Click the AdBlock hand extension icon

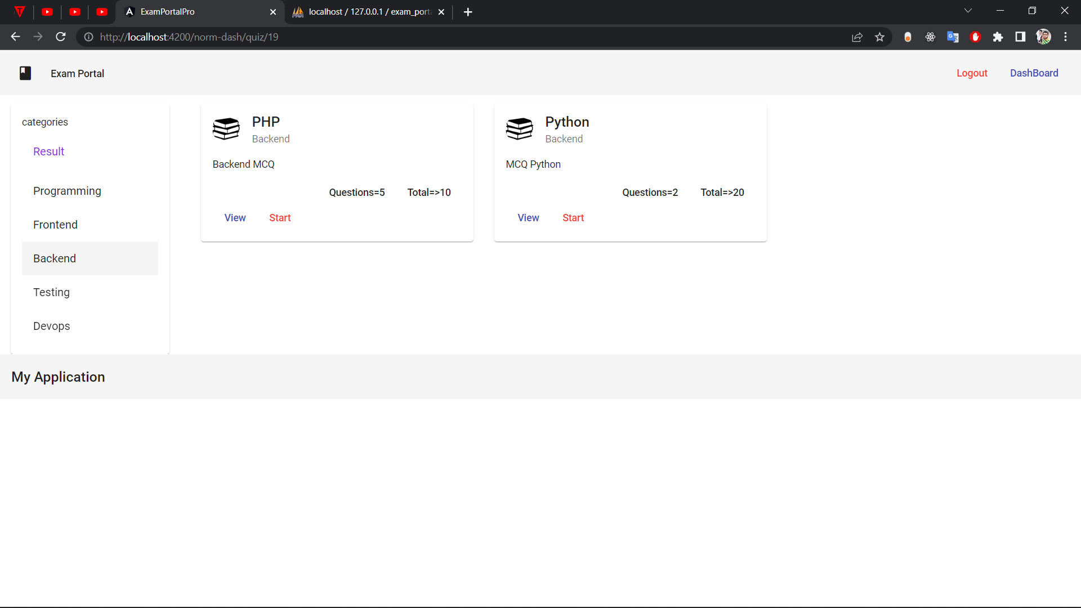pyautogui.click(x=976, y=37)
